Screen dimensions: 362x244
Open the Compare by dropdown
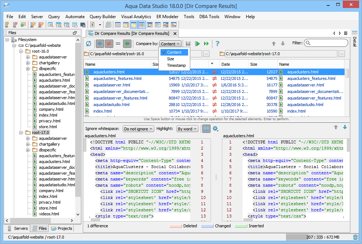tap(170, 44)
